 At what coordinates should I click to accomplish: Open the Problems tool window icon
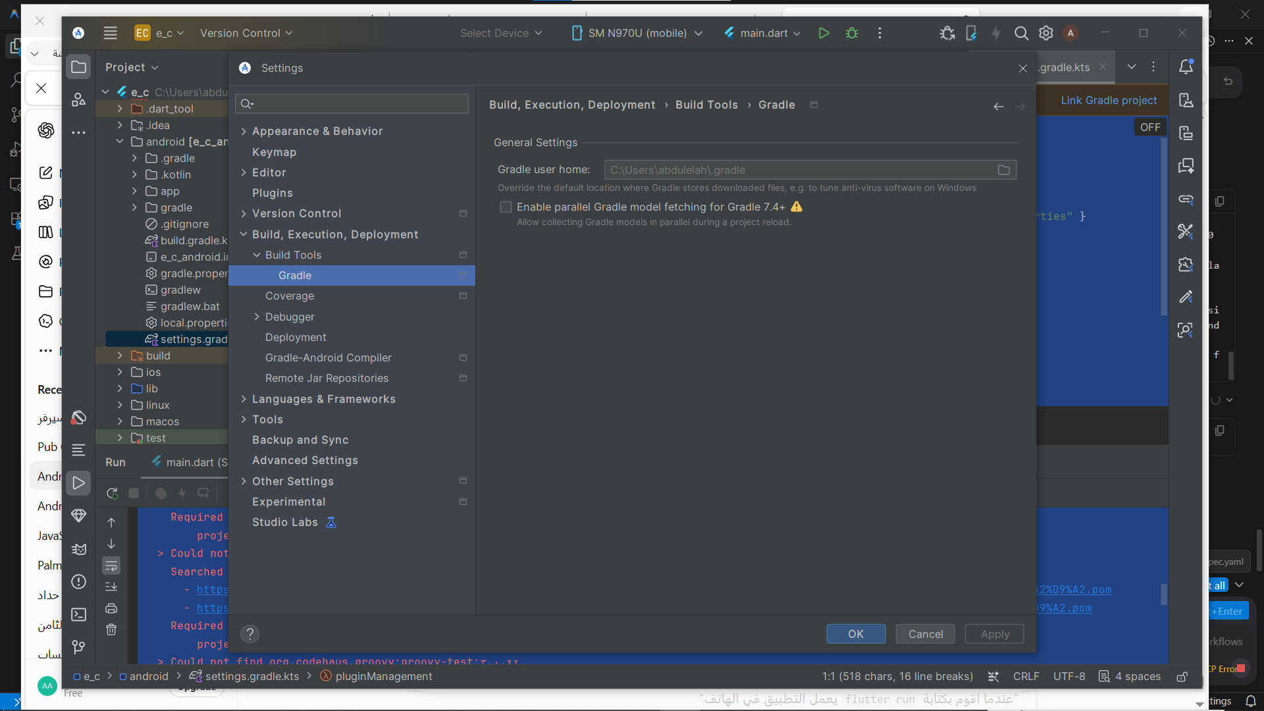(x=78, y=581)
